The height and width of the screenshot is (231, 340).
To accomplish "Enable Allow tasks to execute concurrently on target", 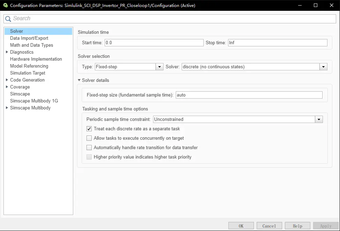I will [89, 138].
